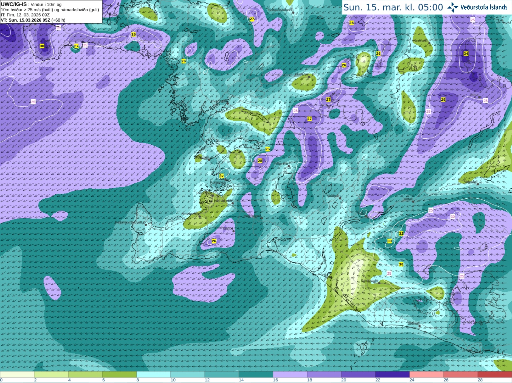Click the yellow 27 label beside Kjalarnes
512x383 pixels.
222,176
